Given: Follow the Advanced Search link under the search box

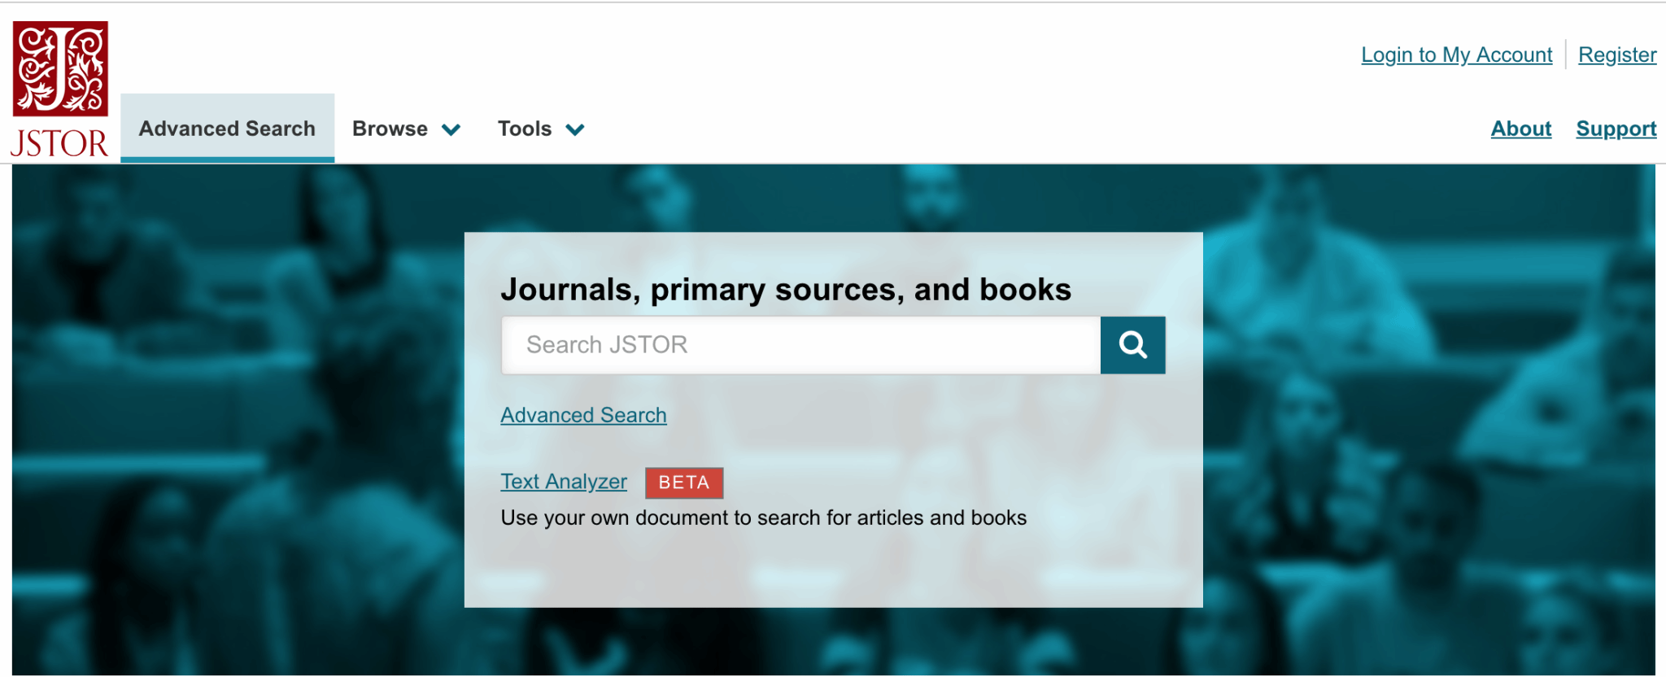Looking at the screenshot, I should 583,415.
